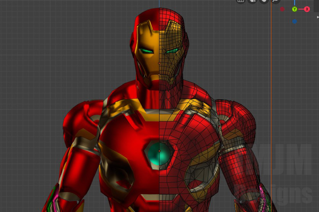Expand the sidebar with the small arrow

(318, 17)
